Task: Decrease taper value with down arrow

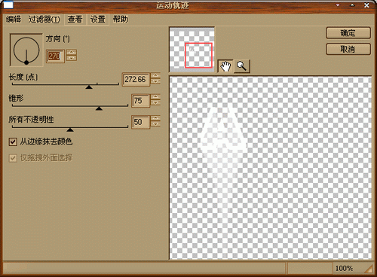Action: [x=155, y=103]
